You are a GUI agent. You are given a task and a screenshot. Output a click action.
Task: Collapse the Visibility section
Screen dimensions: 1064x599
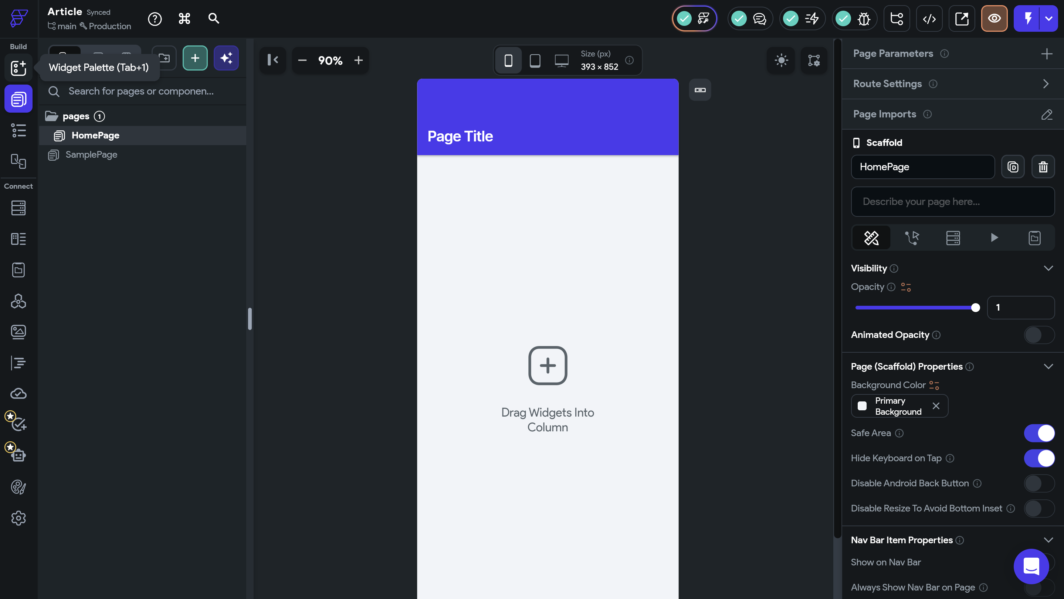[1048, 268]
